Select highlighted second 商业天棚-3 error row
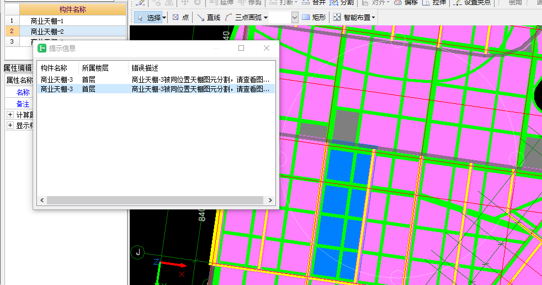 pos(156,89)
